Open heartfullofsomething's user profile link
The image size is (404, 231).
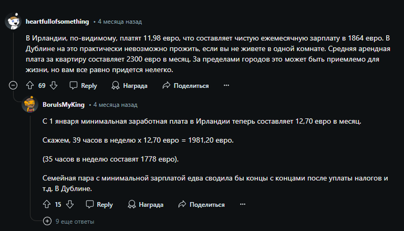[x=57, y=21]
